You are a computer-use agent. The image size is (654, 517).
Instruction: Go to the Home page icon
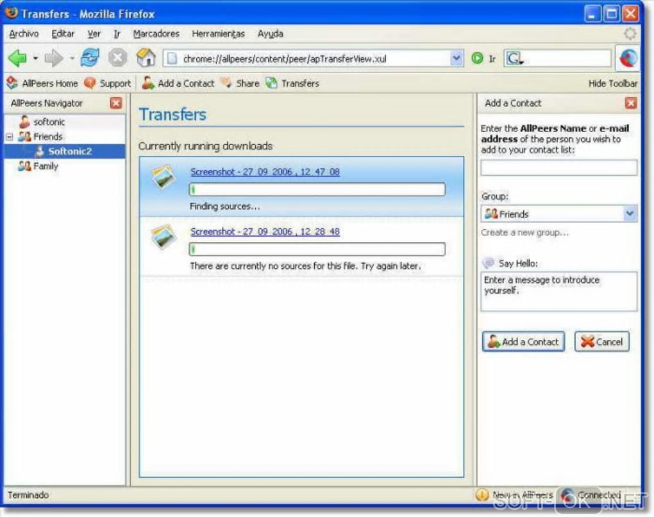[x=146, y=58]
